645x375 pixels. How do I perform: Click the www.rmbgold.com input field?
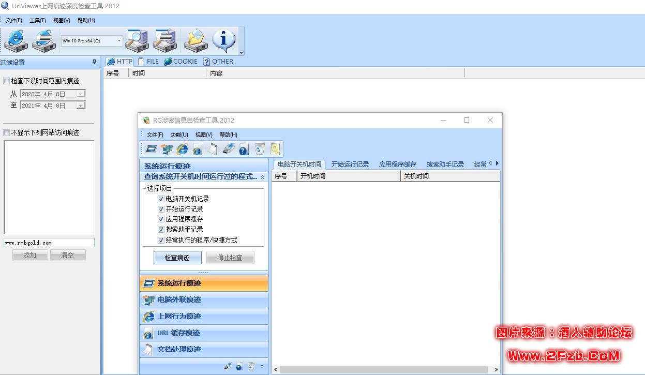point(49,243)
